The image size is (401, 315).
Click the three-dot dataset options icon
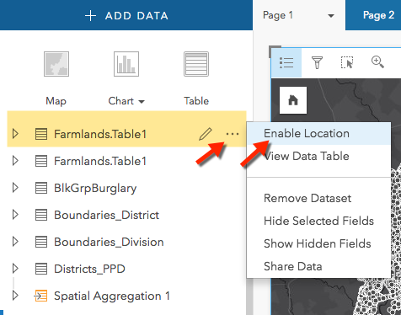click(233, 134)
